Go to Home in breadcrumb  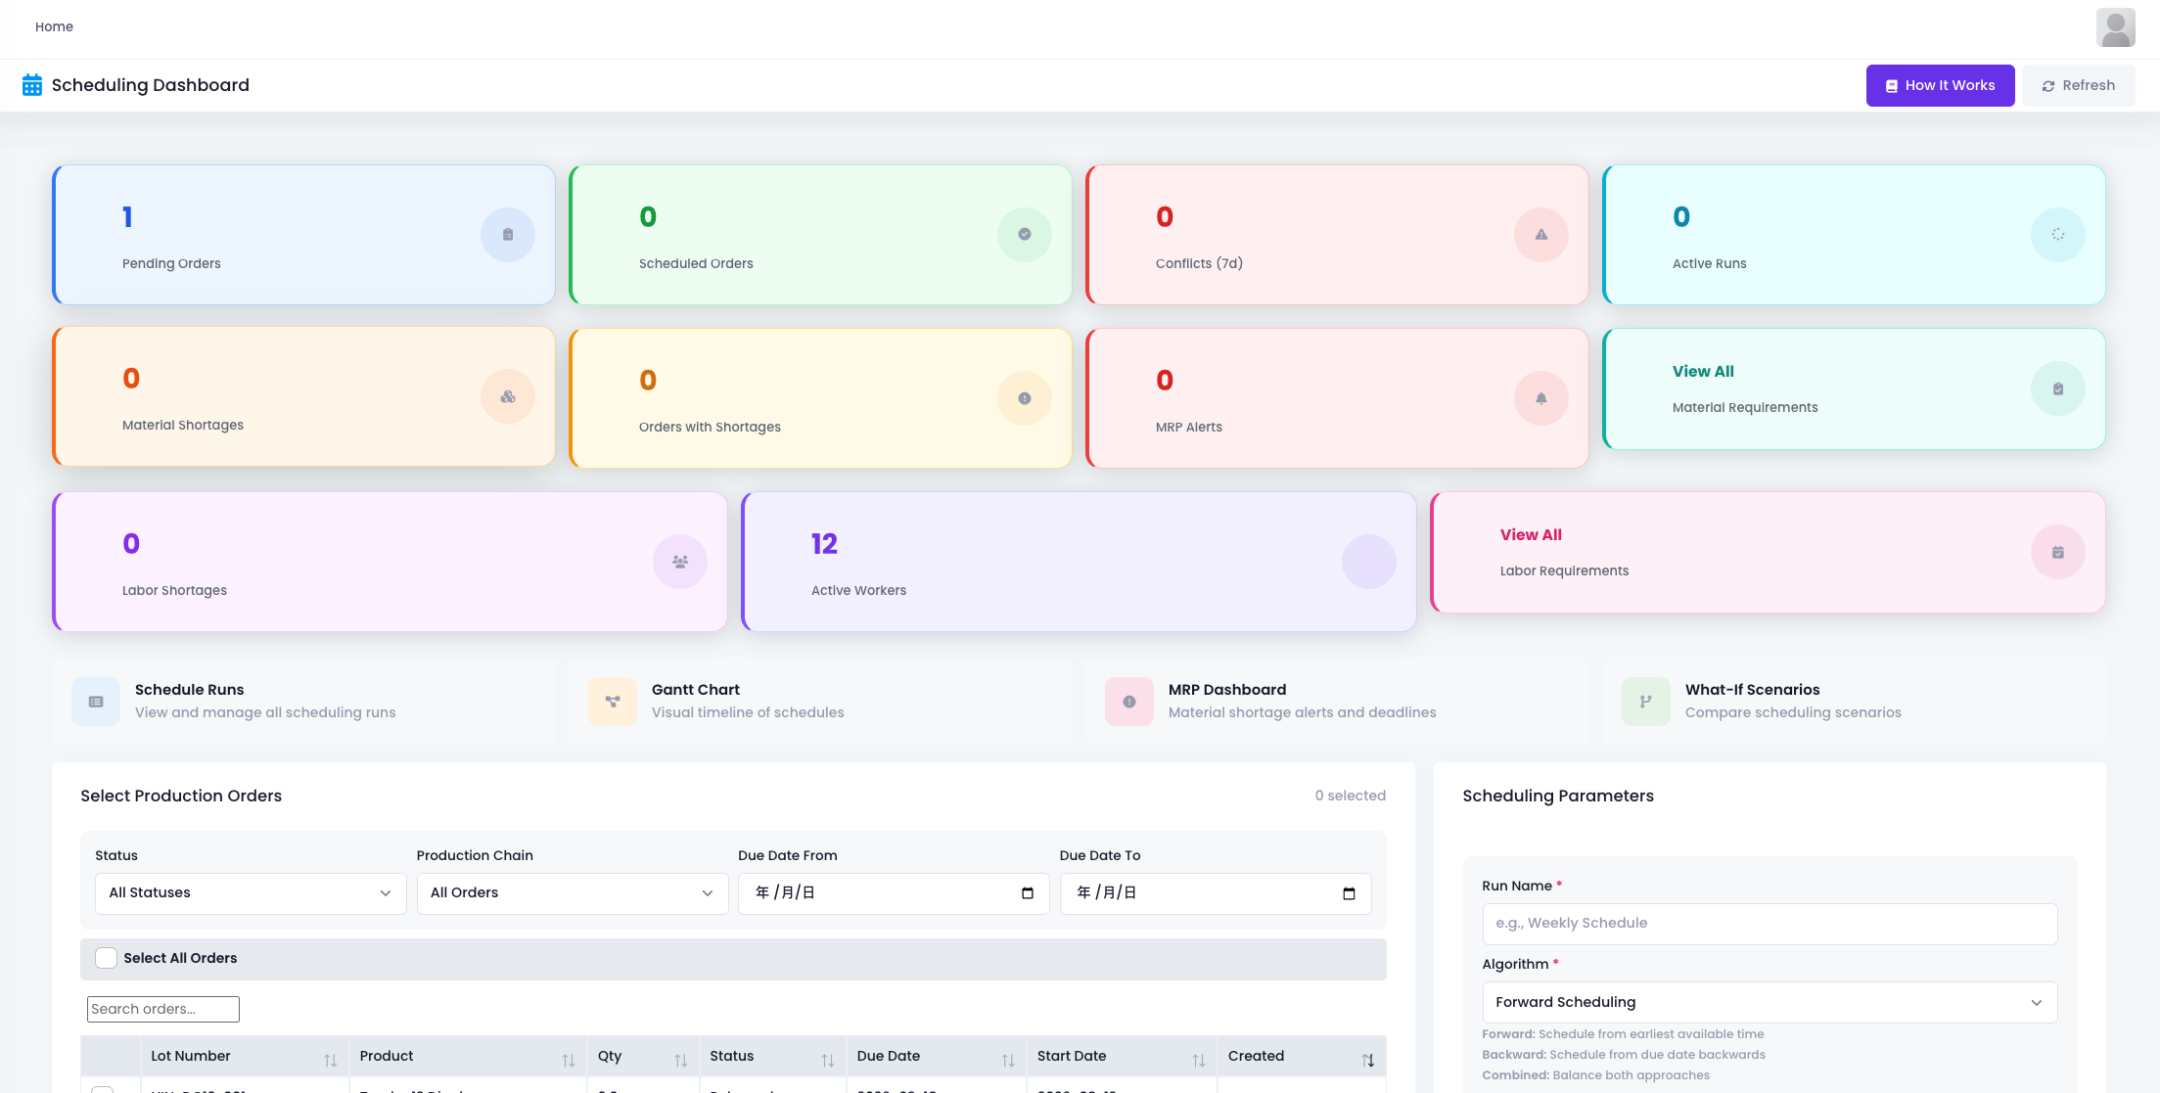click(x=54, y=26)
